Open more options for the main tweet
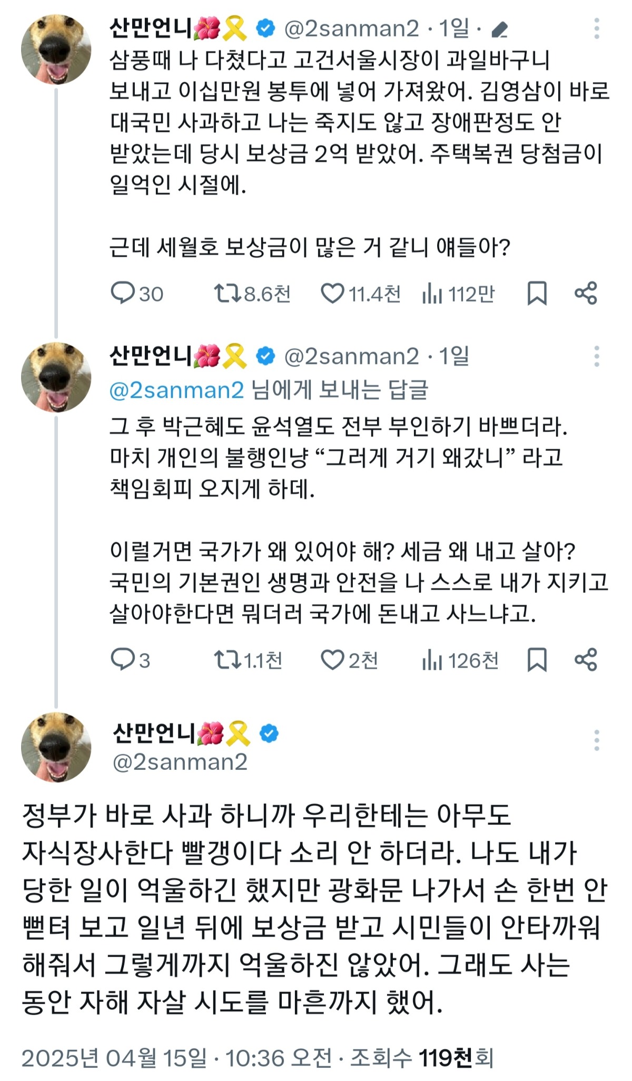Viewport: 632px width, 1081px height. (x=596, y=740)
